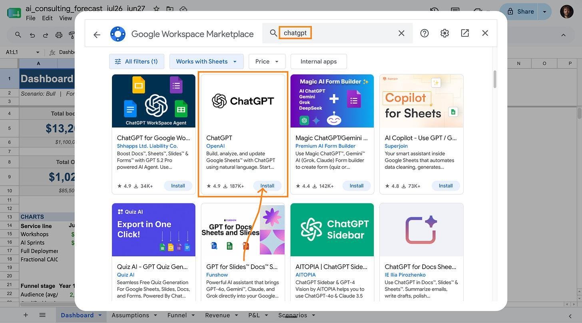This screenshot has width=582, height=323.
Task: Switch to the Assumptions sheet tab
Action: click(130, 315)
